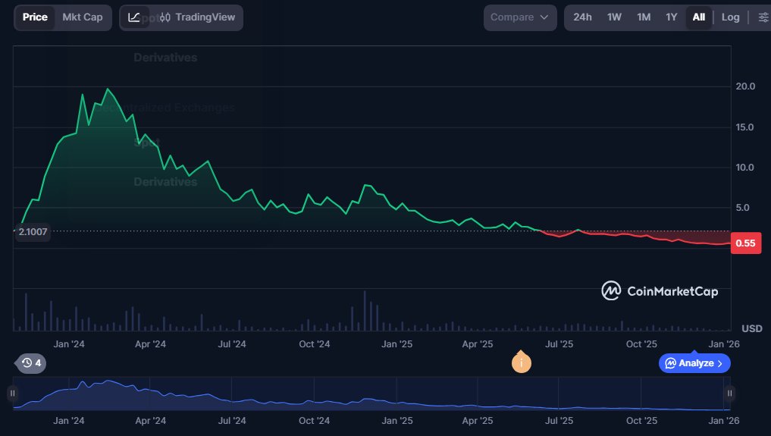Click the orange info event marker

521,362
